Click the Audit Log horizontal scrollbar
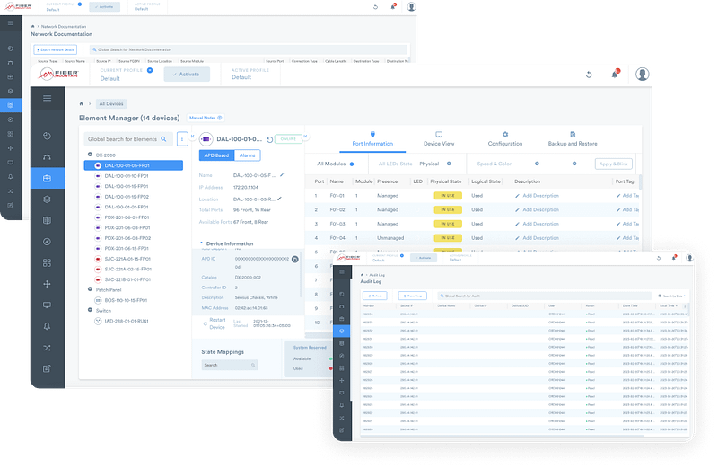Image resolution: width=718 pixels, height=469 pixels. pos(502,436)
